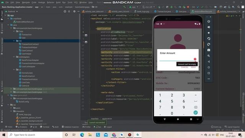The image size is (245, 138).
Task: Click the project panel settings gear icon
Action: [x=74, y=11]
